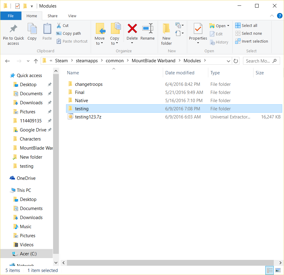Click the horizontal scrollbar in file list

click(x=169, y=263)
